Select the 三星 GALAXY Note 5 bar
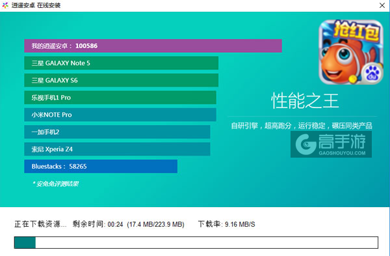390x256 pixels. coord(122,63)
